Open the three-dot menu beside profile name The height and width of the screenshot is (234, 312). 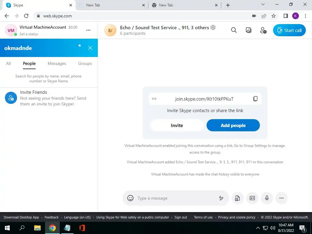tap(88, 30)
